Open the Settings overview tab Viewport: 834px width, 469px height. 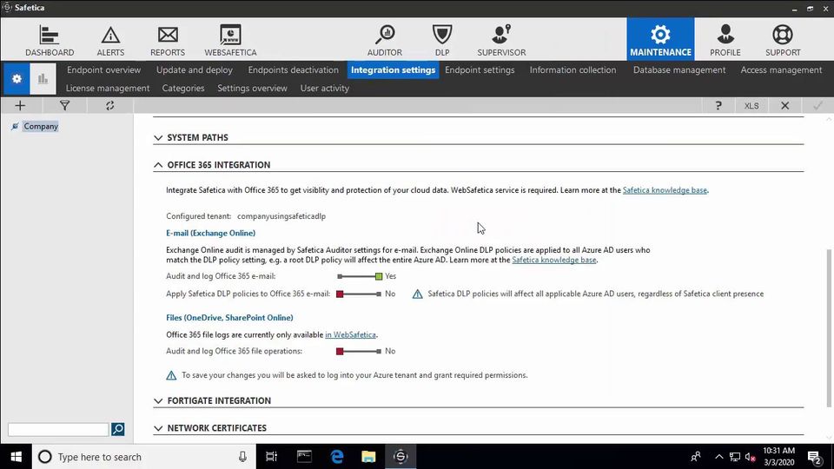(x=252, y=89)
